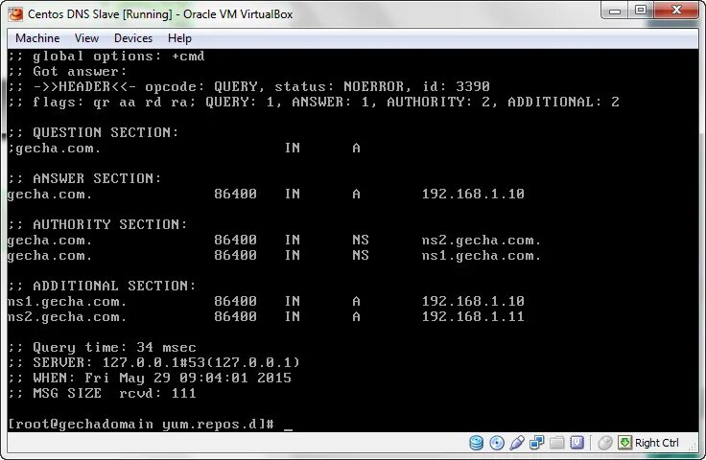Click the network adapter status icon
The image size is (706, 460).
point(537,443)
